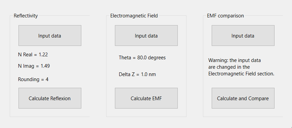Image resolution: width=292 pixels, height=128 pixels.
Task: Open Input data for Electromagnetic Field
Action: (146, 36)
